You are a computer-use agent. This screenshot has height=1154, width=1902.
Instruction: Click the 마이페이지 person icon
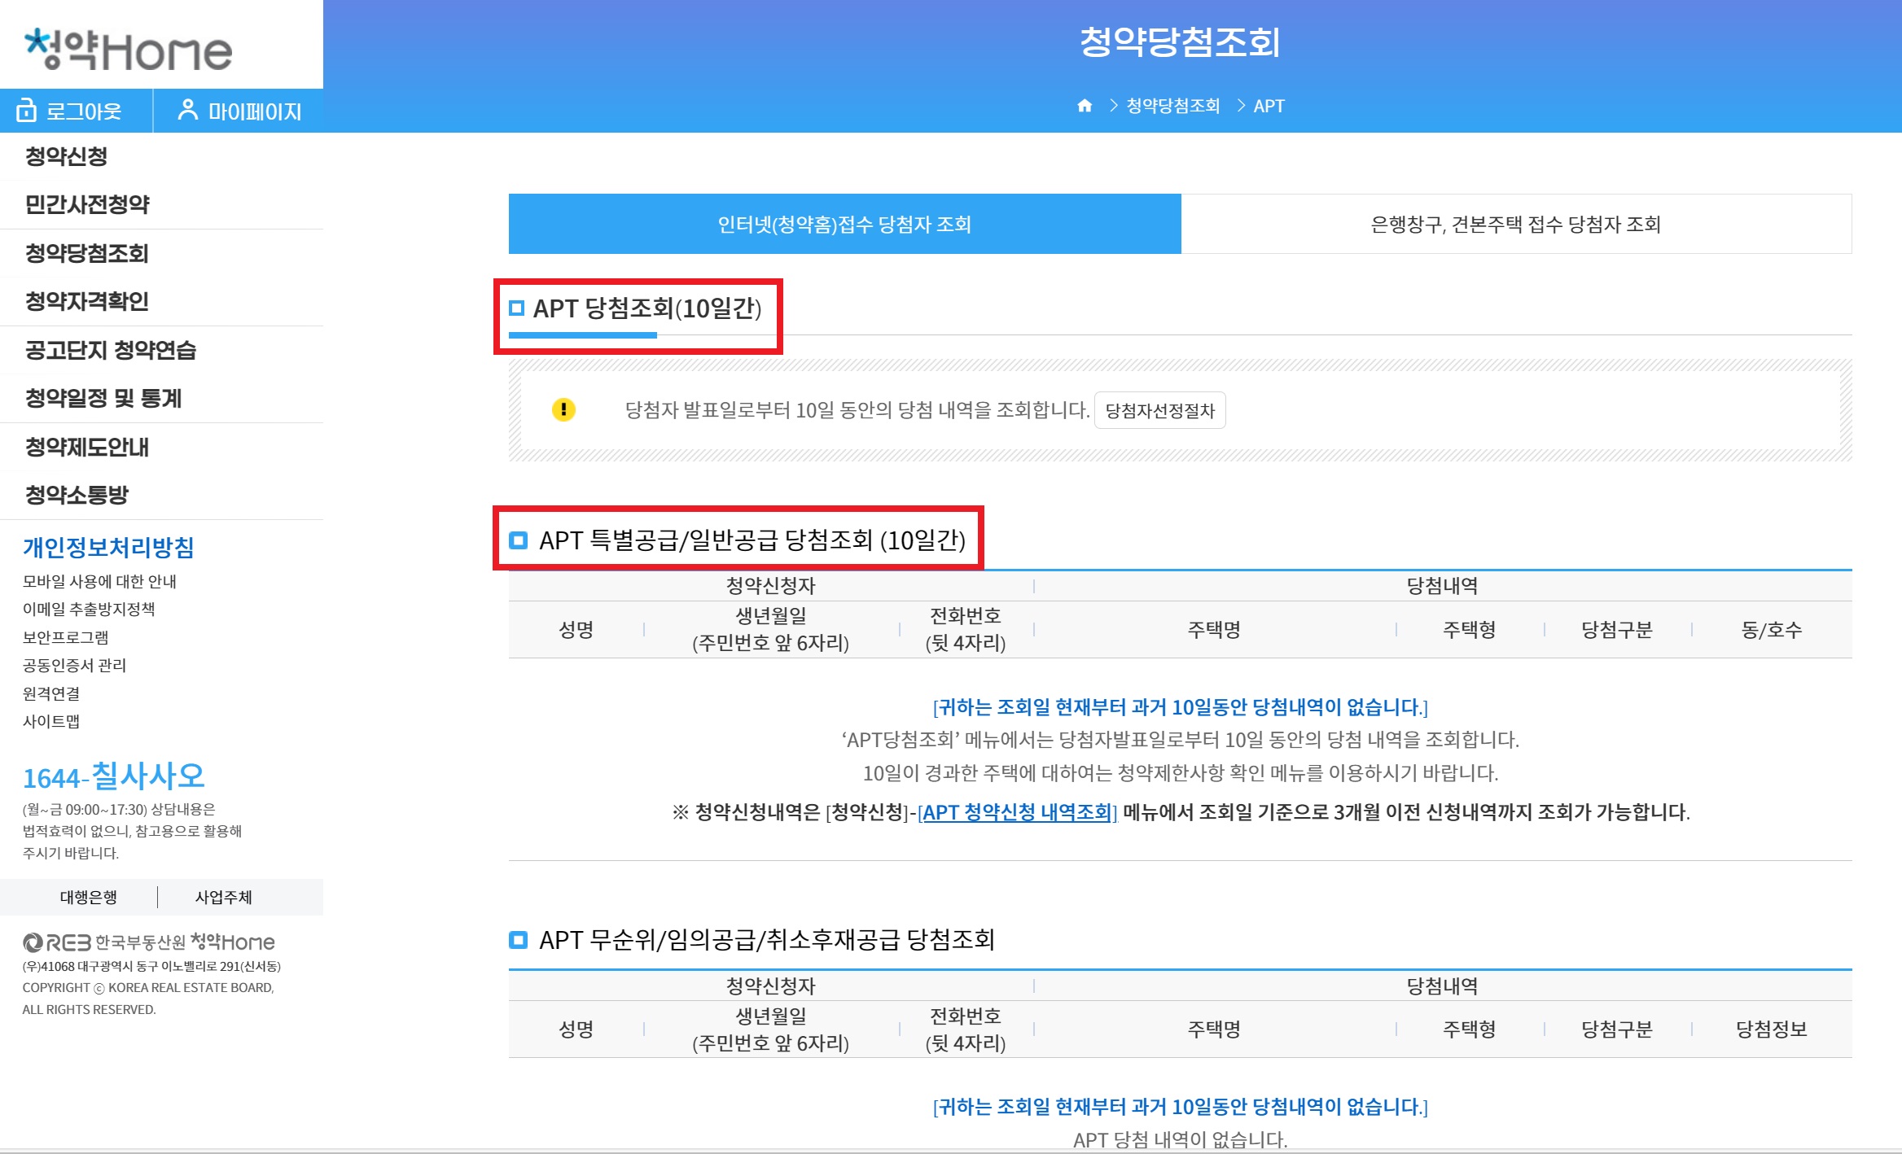coord(189,111)
